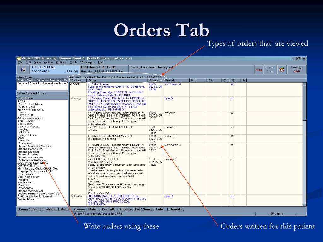Open the Vista Apps menu
Screen dimensions: 323x242
pyautogui.click(x=88, y=62)
